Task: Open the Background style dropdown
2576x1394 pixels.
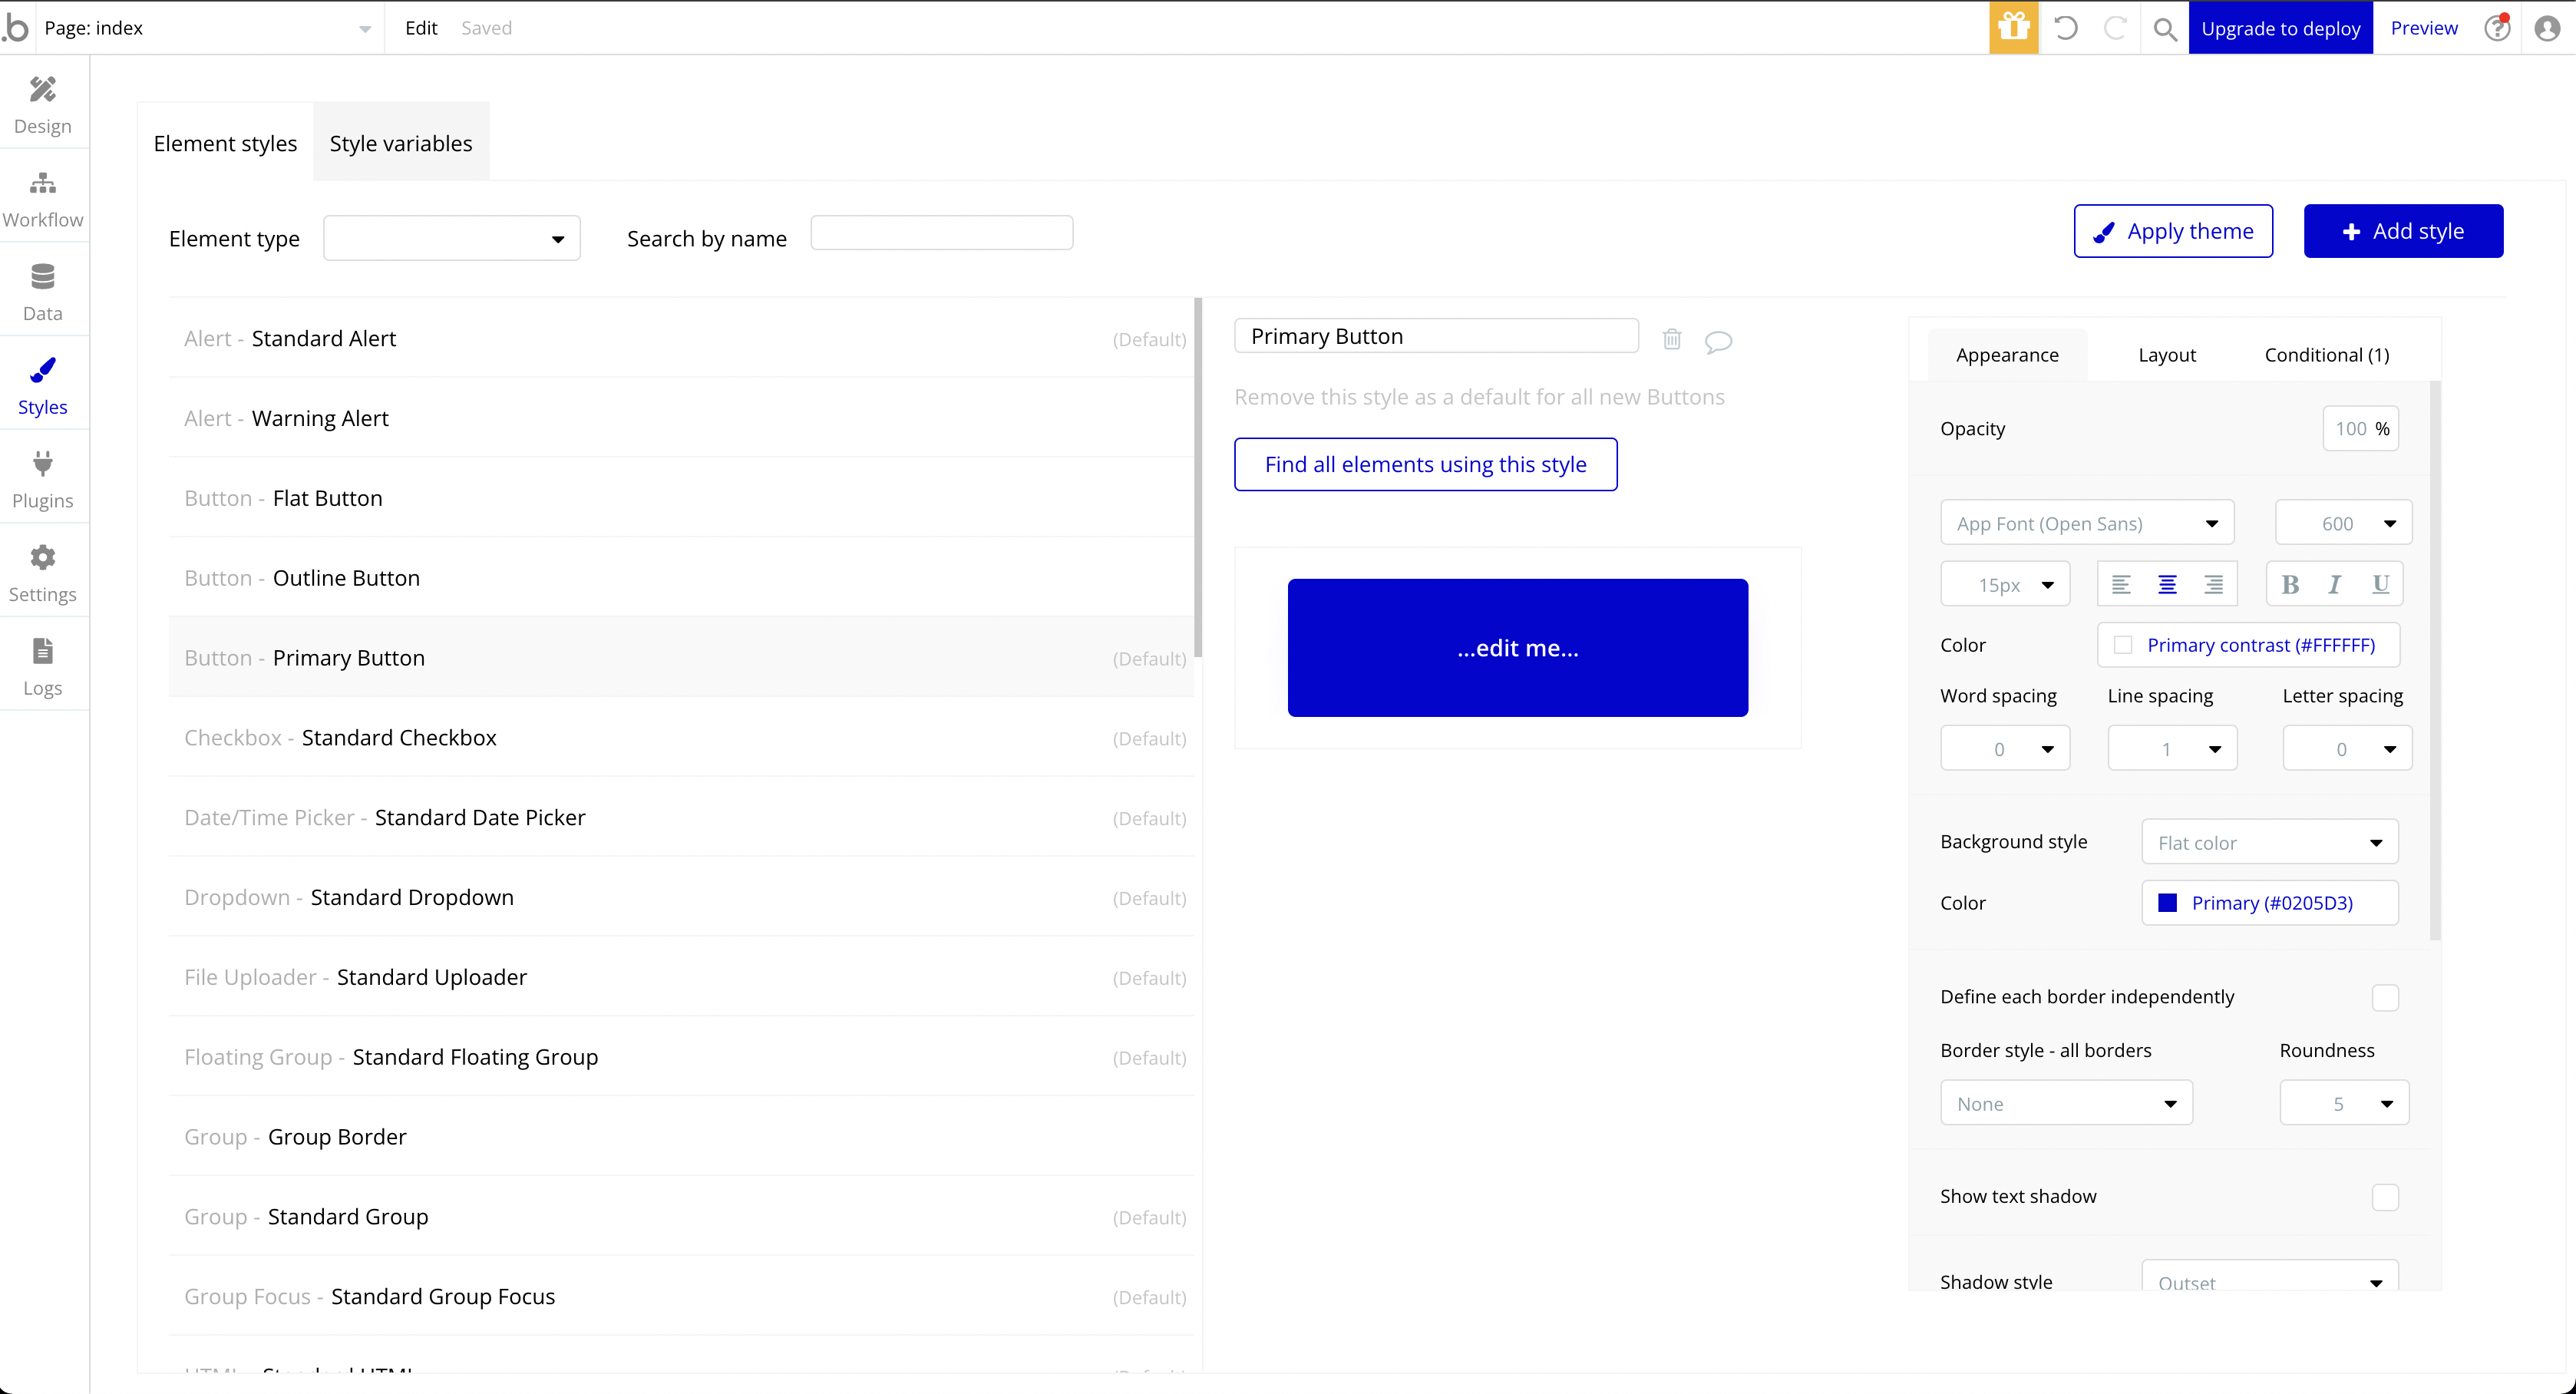Action: coord(2269,843)
